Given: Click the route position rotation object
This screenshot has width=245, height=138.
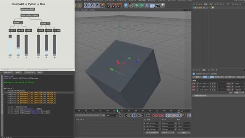Looking at the screenshot, I should [x=30, y=15].
